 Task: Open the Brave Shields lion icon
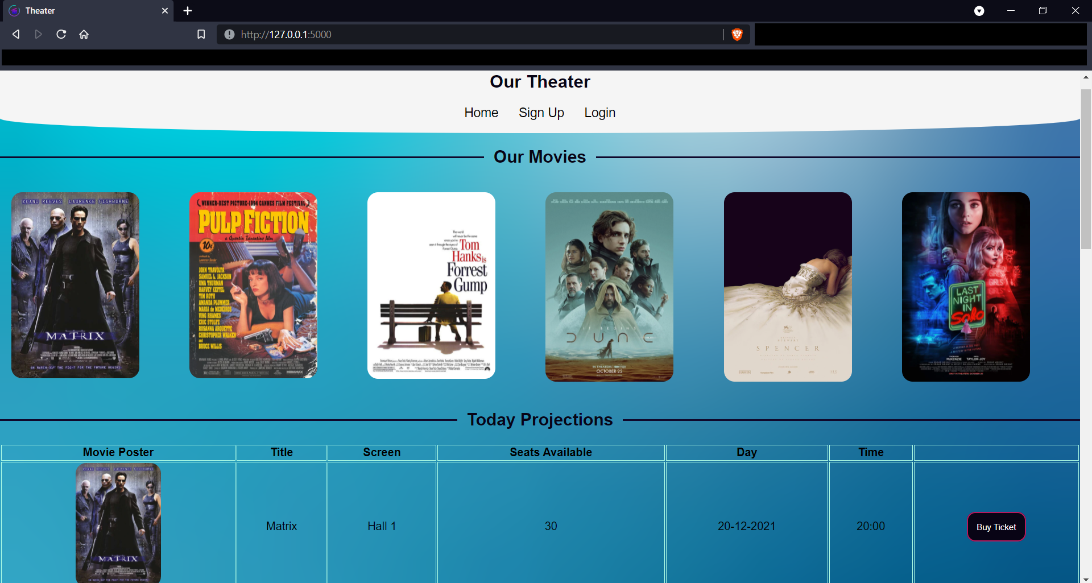click(x=737, y=35)
